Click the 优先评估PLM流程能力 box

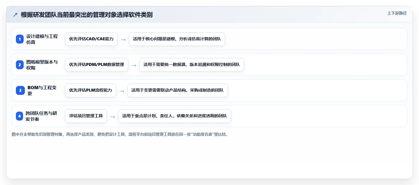tap(90, 90)
